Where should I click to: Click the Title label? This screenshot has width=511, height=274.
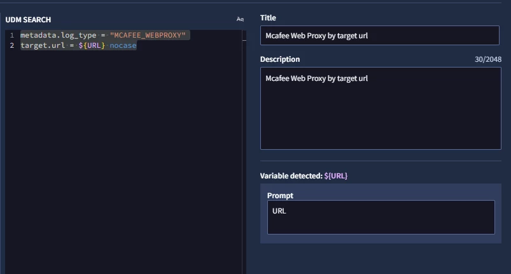pyautogui.click(x=268, y=18)
